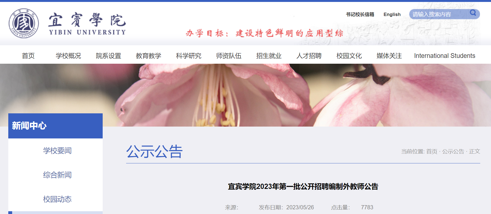
Task: Switch to the English site version
Action: pos(392,14)
